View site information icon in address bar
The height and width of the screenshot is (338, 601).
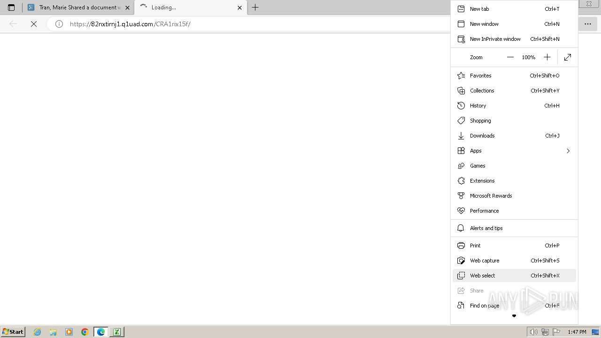tap(59, 24)
